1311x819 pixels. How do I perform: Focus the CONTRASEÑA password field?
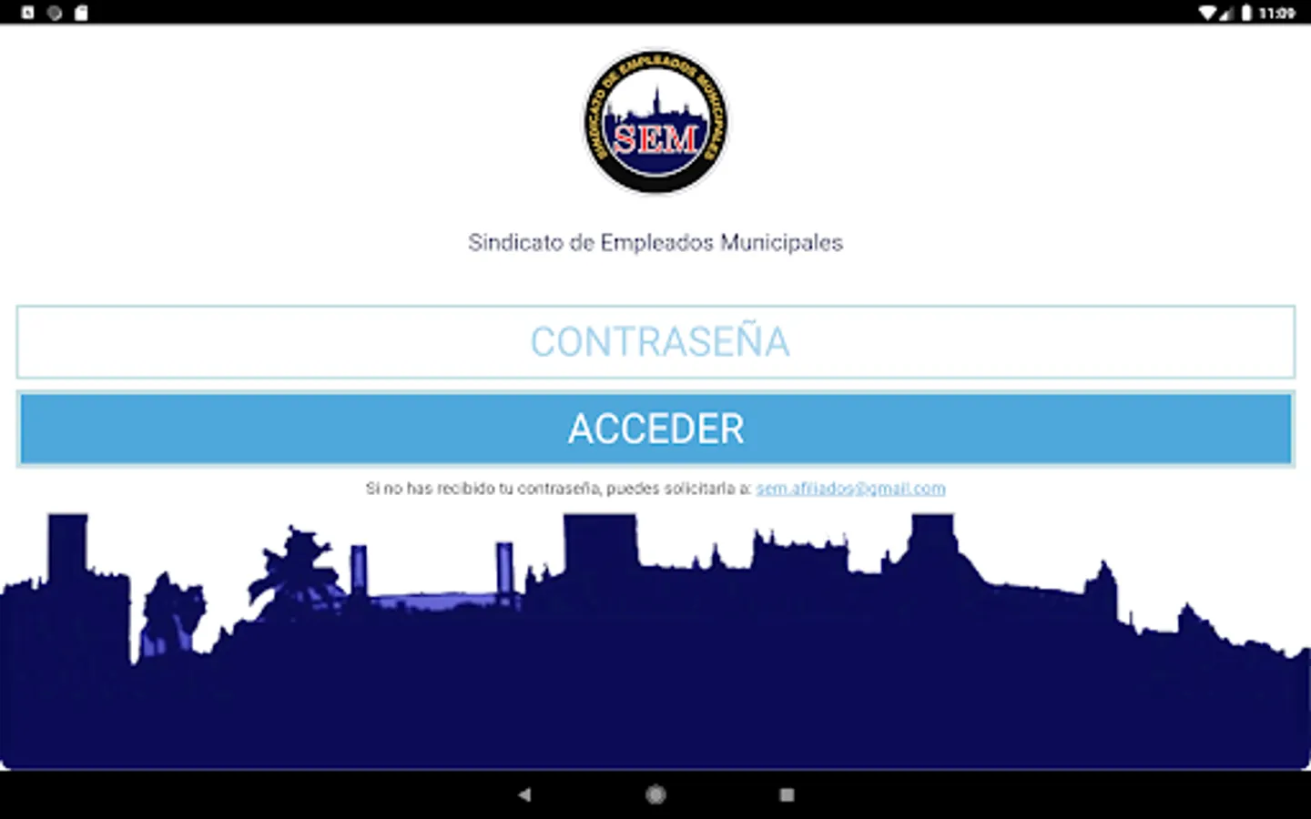655,342
